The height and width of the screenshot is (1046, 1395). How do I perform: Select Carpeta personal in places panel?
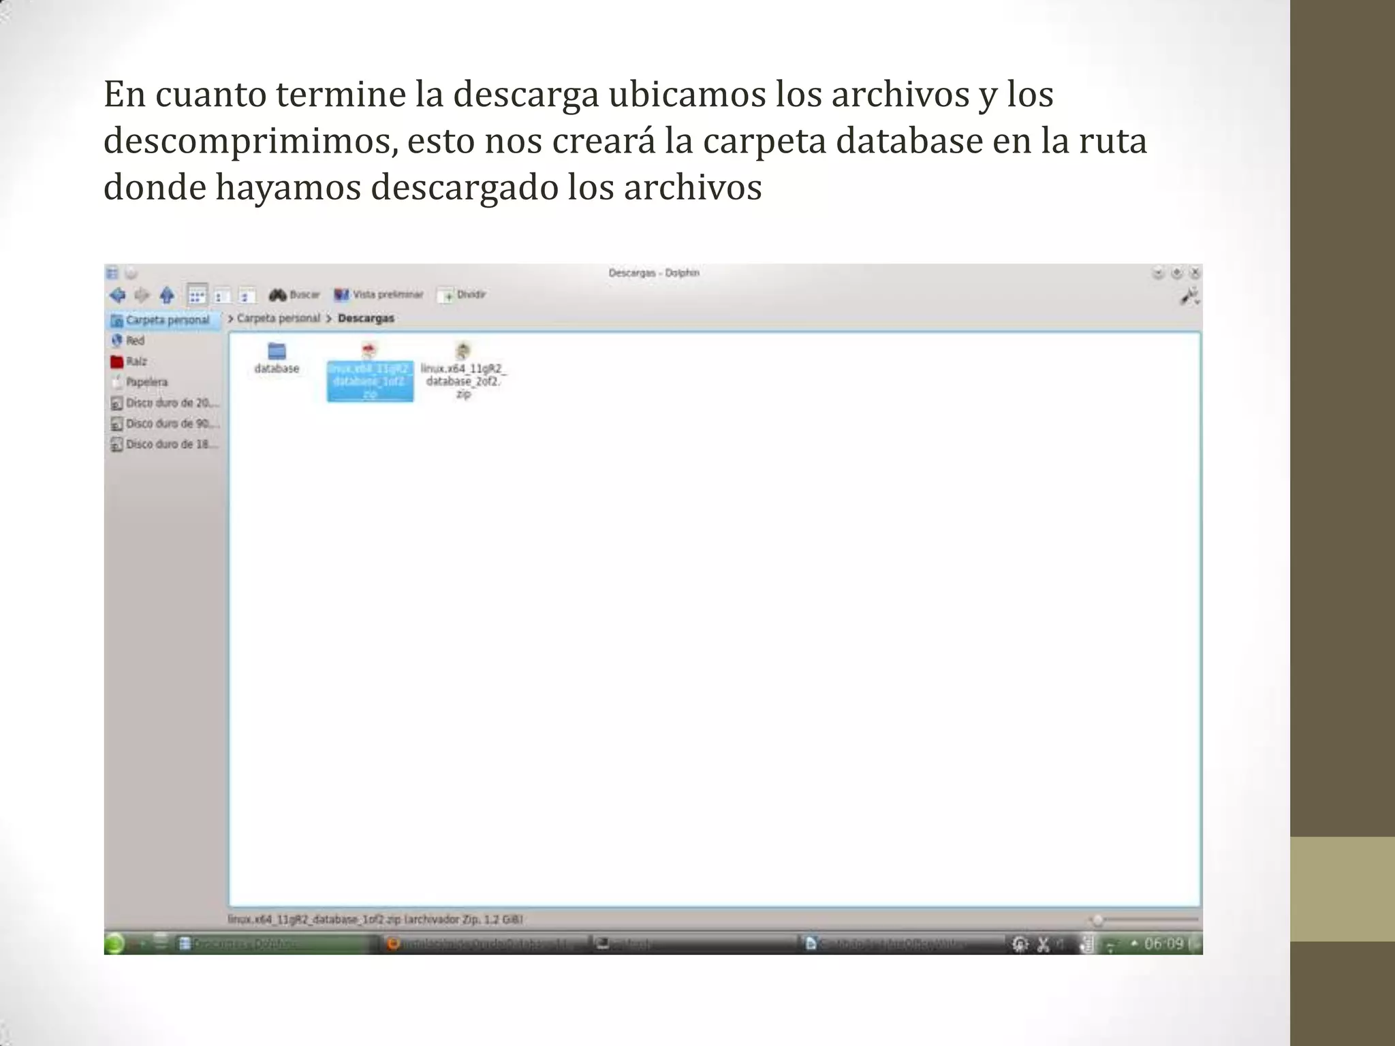coord(163,320)
